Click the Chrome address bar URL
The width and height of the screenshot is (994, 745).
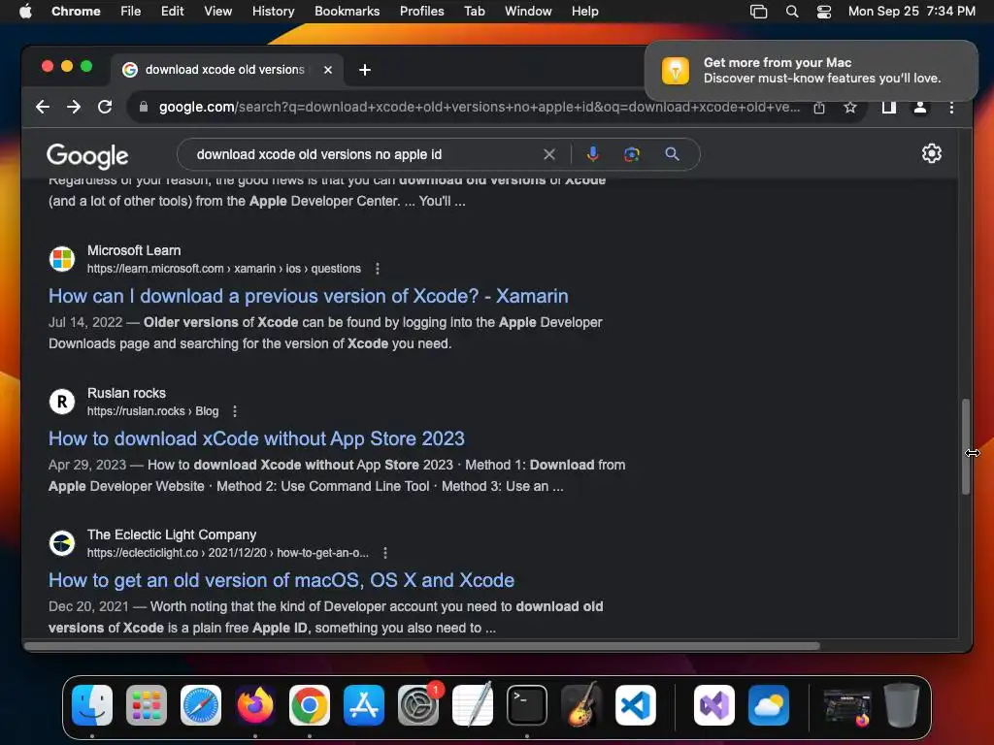click(479, 107)
